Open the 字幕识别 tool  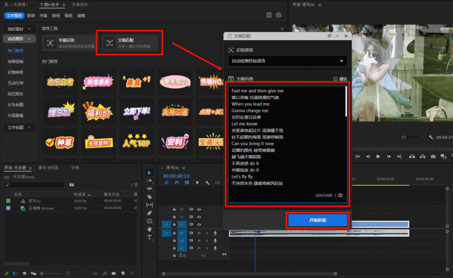71,43
